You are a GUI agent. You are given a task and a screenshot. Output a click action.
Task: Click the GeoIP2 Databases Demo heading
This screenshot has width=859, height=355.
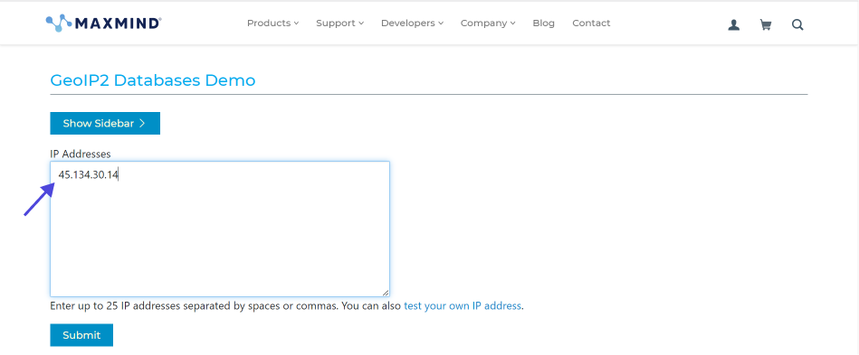coord(153,80)
